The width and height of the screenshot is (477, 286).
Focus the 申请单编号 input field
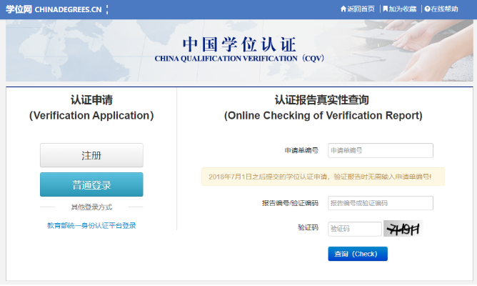coord(380,151)
